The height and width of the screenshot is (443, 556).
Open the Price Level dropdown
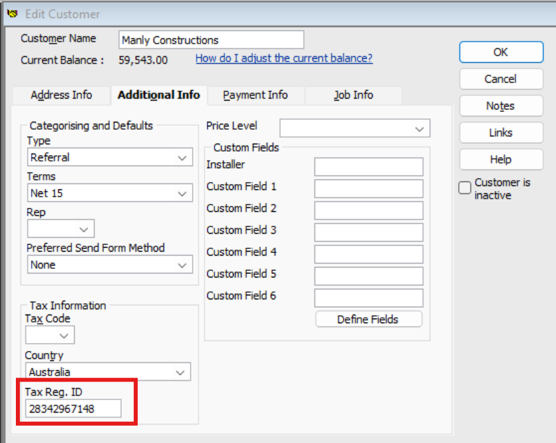pos(355,128)
